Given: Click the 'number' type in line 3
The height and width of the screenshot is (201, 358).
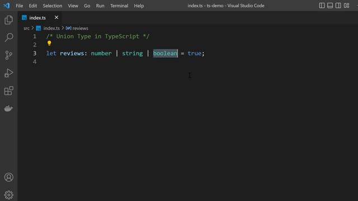Looking at the screenshot, I should (x=101, y=54).
